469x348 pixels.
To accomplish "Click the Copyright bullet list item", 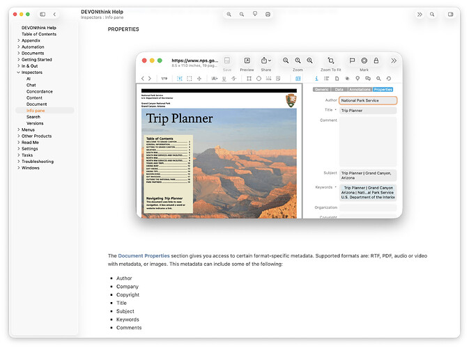I will [128, 294].
